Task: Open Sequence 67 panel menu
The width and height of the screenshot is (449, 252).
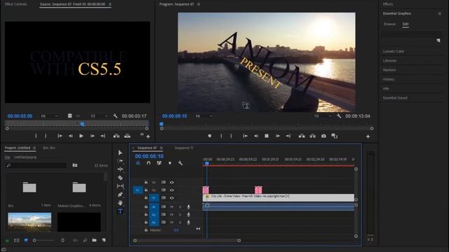Action: (x=161, y=148)
